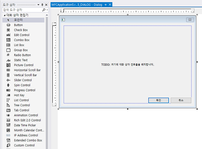Image resolution: width=202 pixels, height=149 pixels.
Task: Choose the List Box control icon
Action: 8,45
